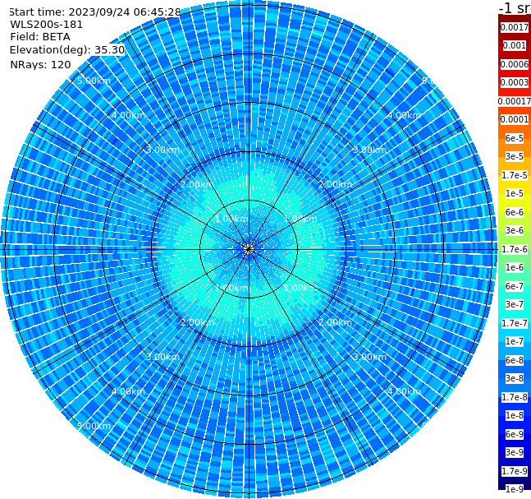Viewport: 531px width, 499px height.
Task: Select the 6e-5 colorbar label
Action: 515,138
